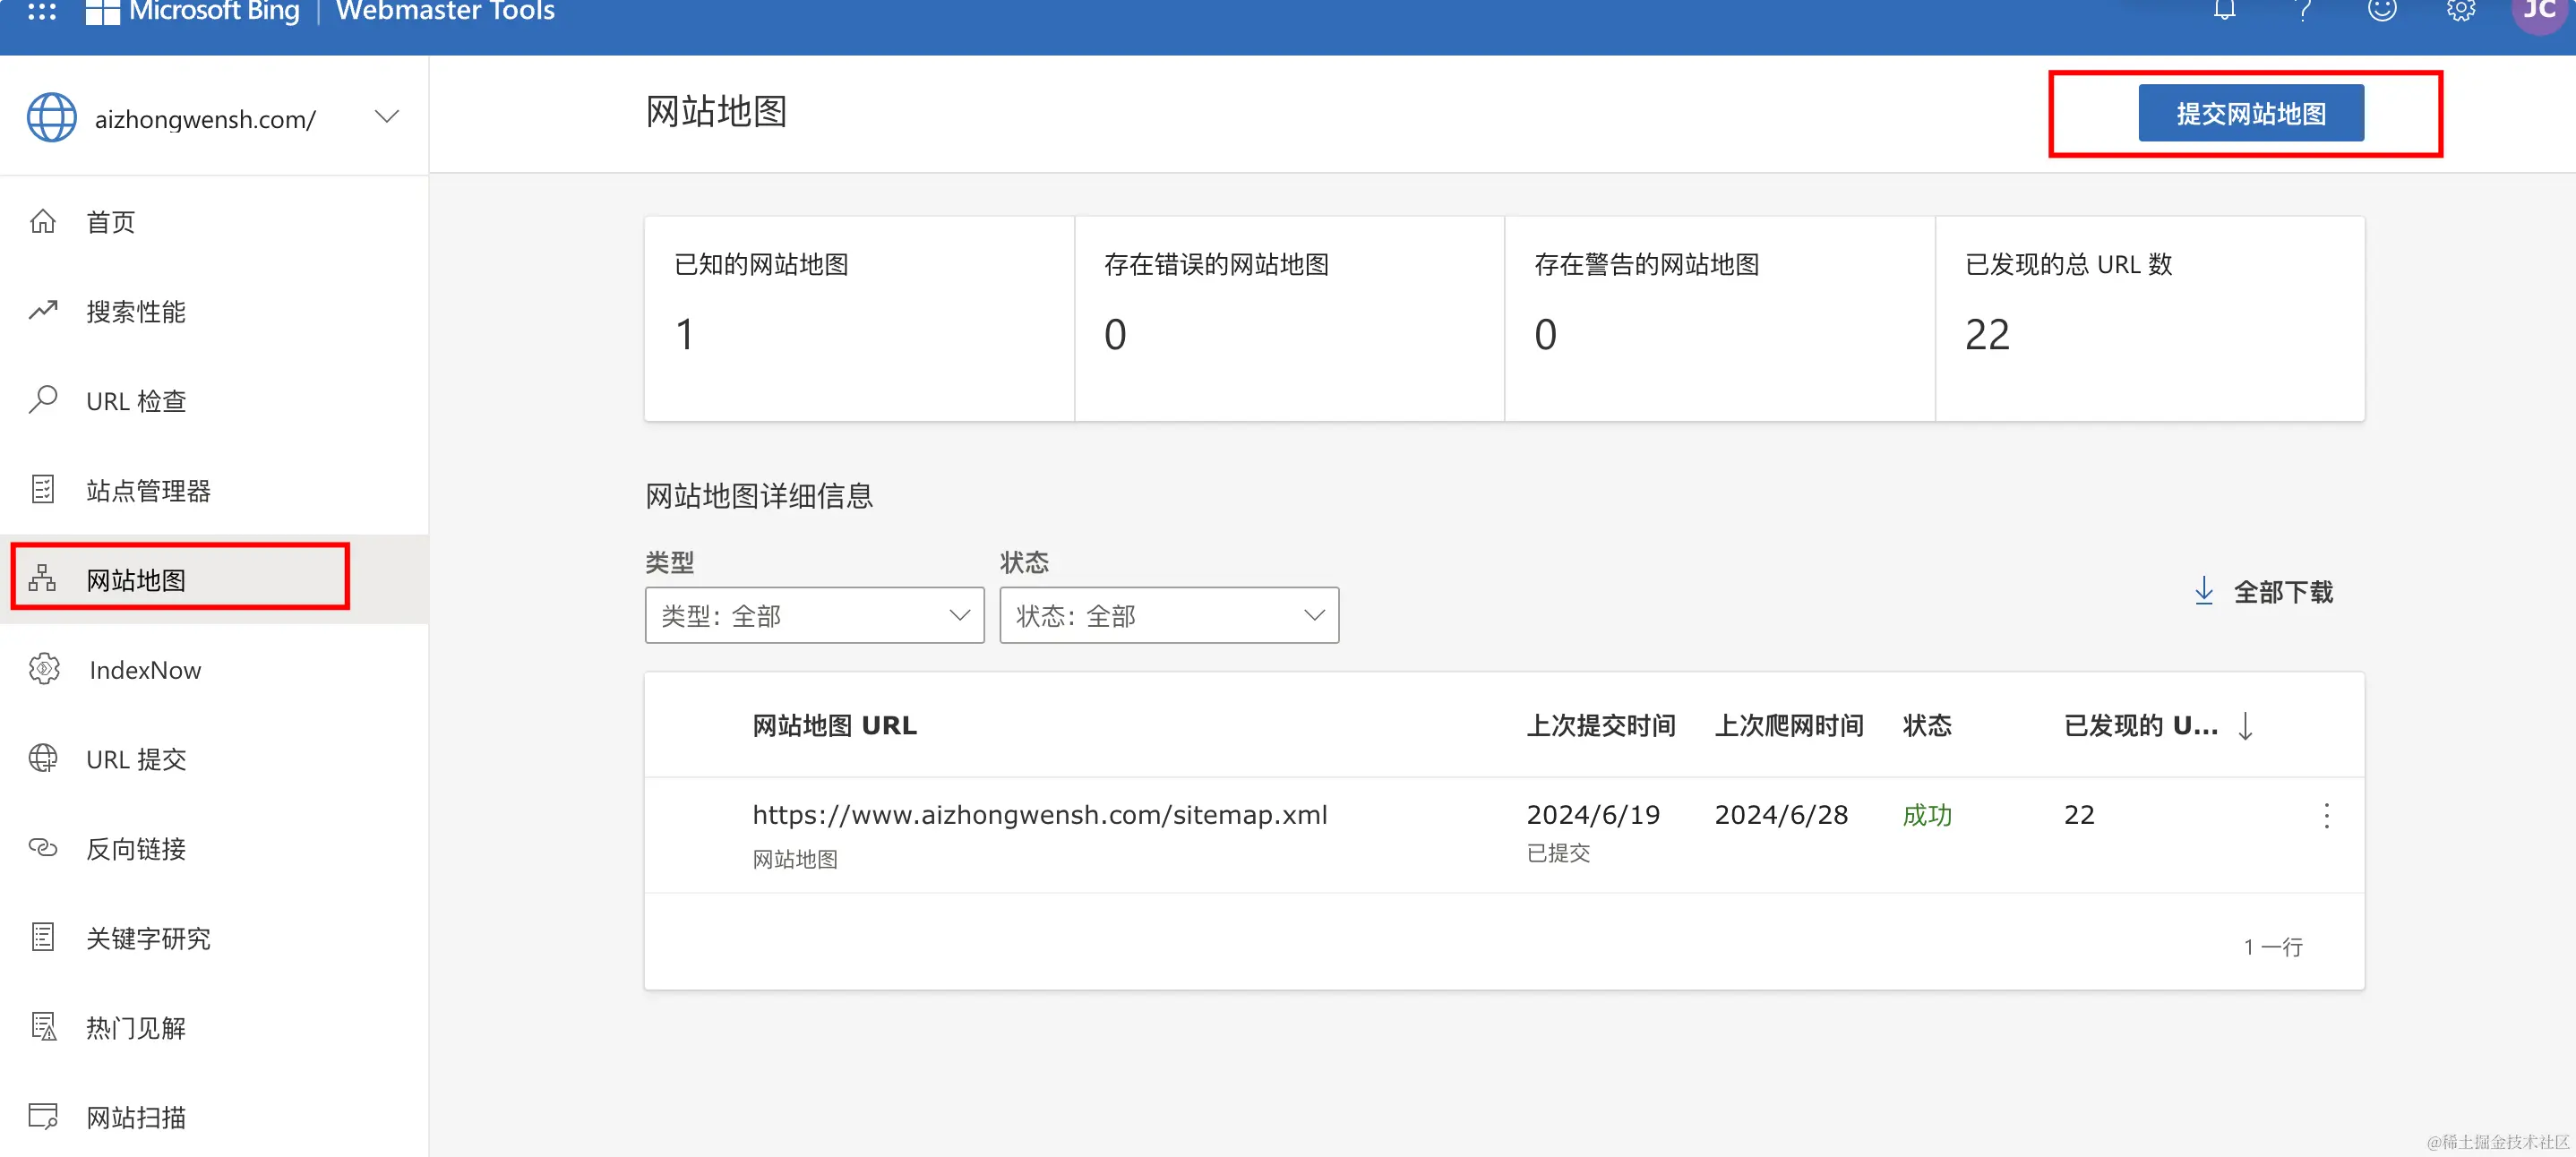The width and height of the screenshot is (2576, 1157).
Task: Open settings gear in header
Action: tap(2460, 11)
